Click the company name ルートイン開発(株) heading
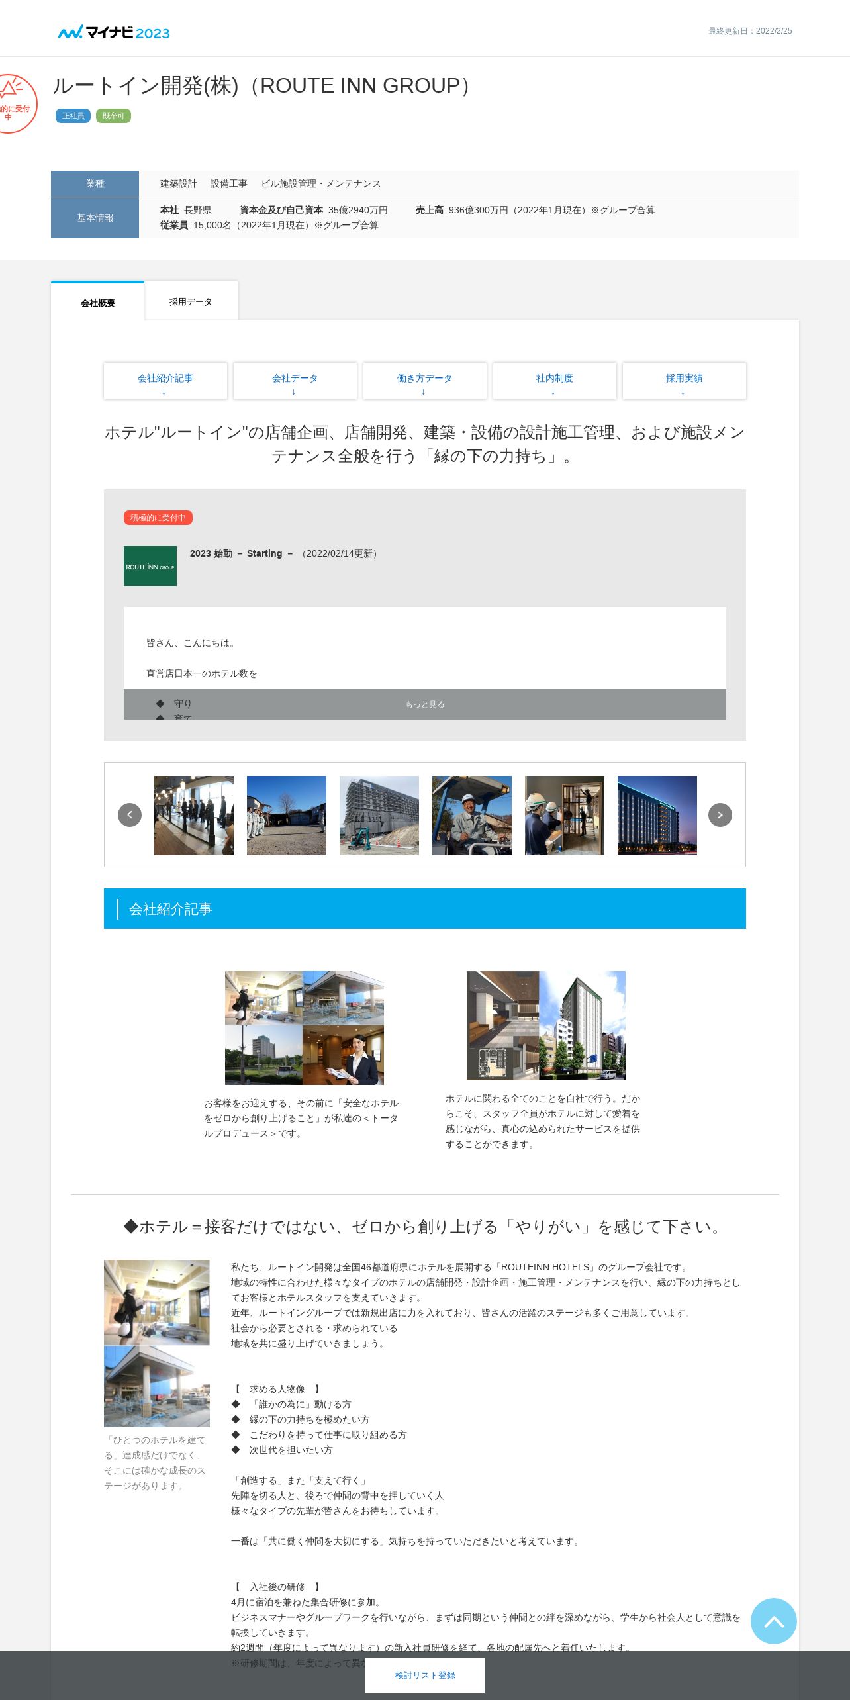Screen dimensions: 850x1700 (263, 86)
